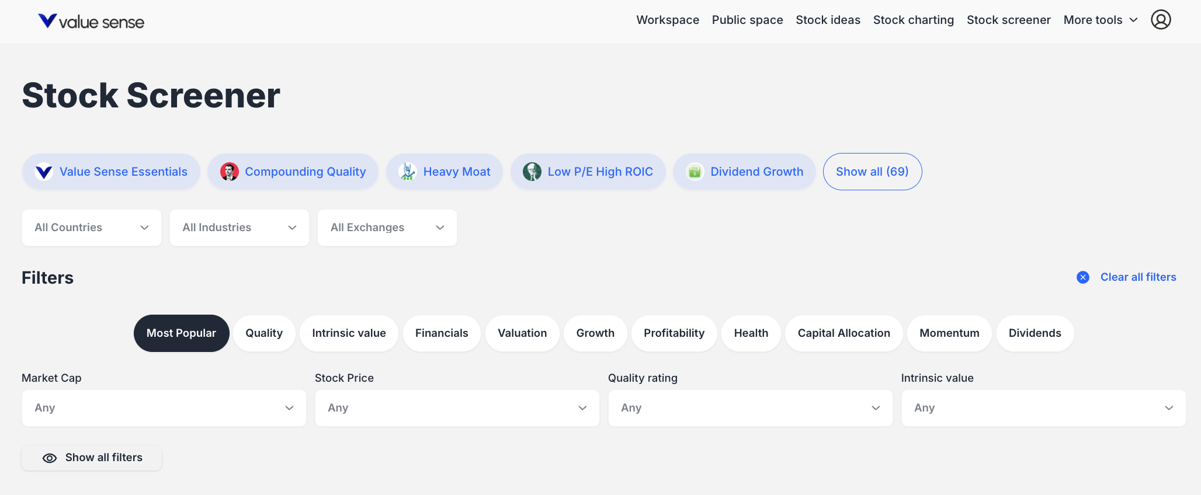Click Show all (69) presets button
This screenshot has width=1201, height=495.
pyautogui.click(x=873, y=172)
